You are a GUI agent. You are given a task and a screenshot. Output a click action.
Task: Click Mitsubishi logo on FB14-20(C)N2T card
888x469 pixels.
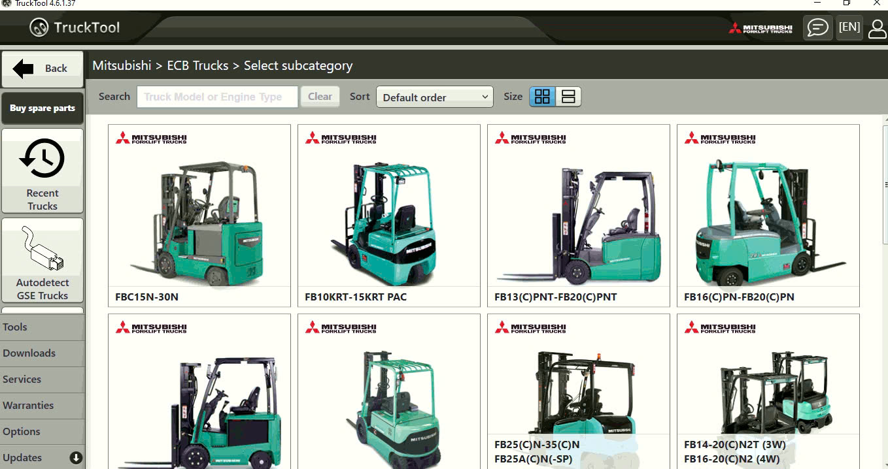(720, 328)
